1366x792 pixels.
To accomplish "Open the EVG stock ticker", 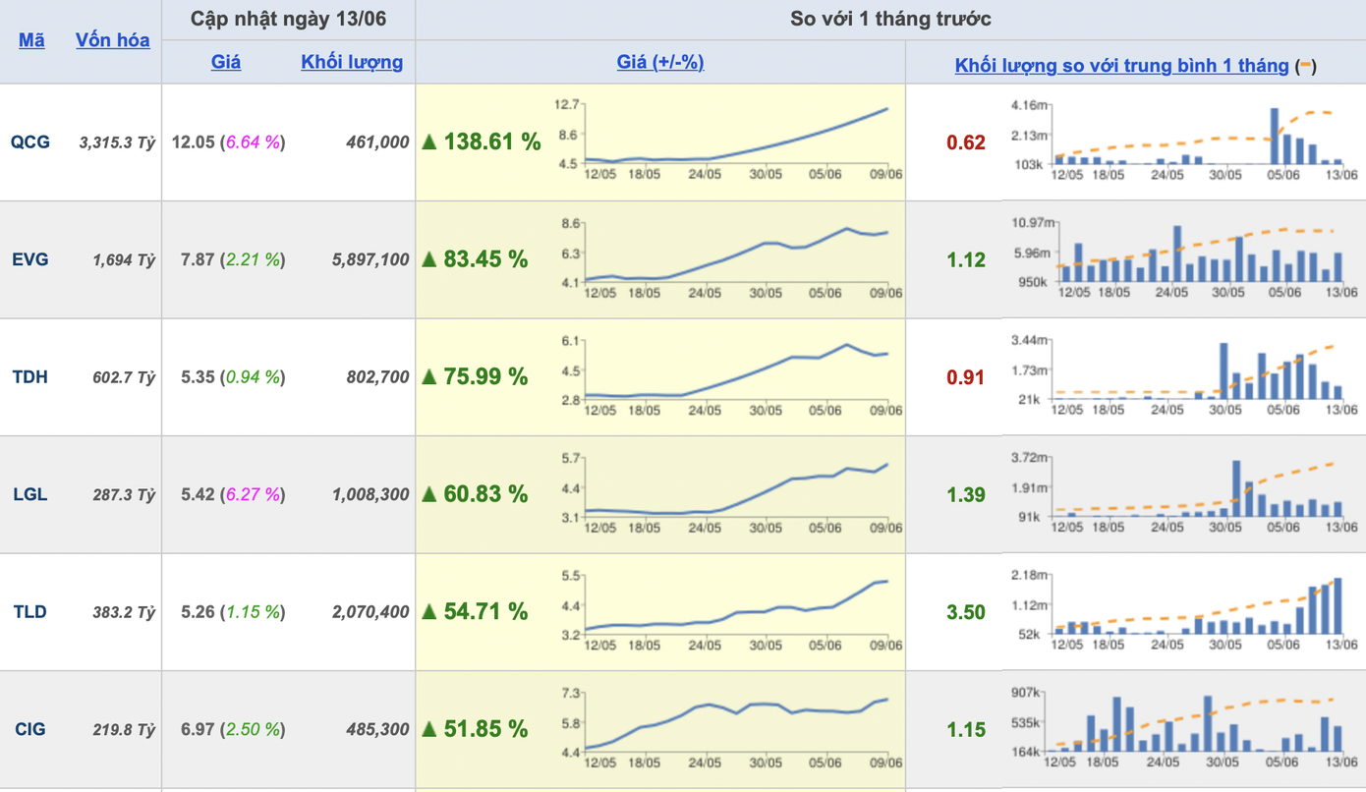I will (30, 259).
